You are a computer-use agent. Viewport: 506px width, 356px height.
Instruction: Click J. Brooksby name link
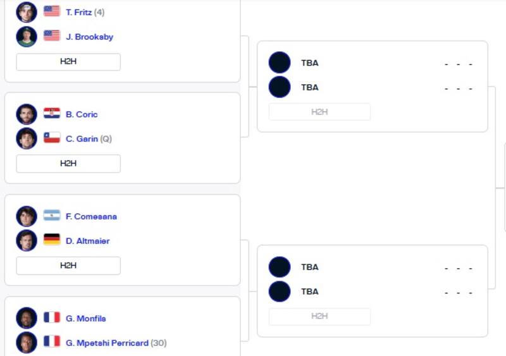point(89,37)
